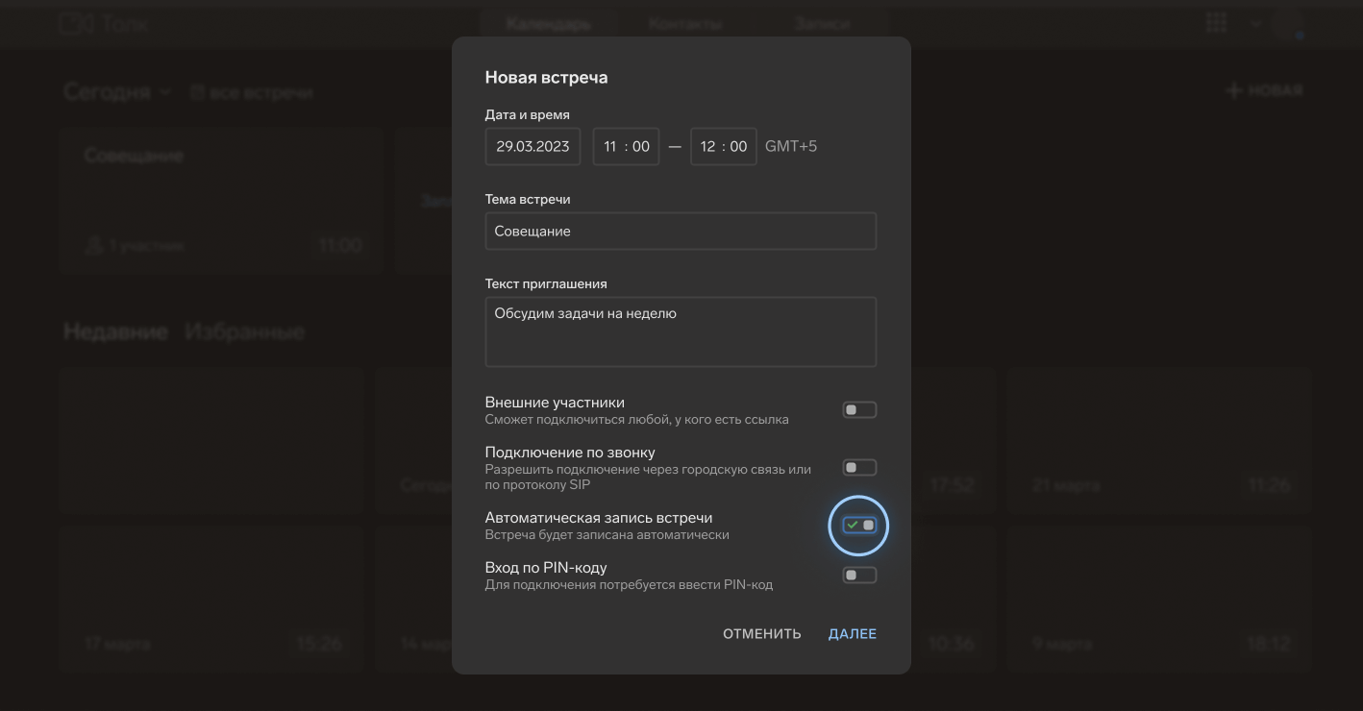Expand the Сегодня dropdown chevron
The width and height of the screenshot is (1363, 711).
tap(165, 92)
